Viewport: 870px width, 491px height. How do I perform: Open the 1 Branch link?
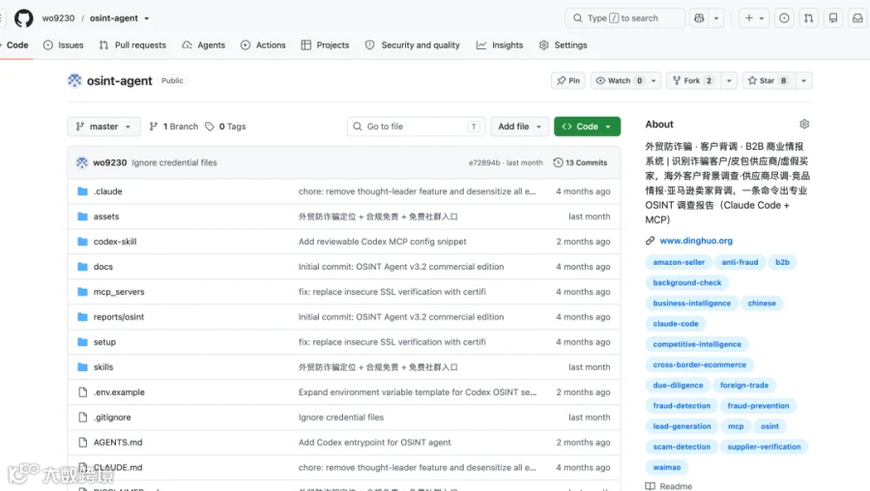pos(174,127)
